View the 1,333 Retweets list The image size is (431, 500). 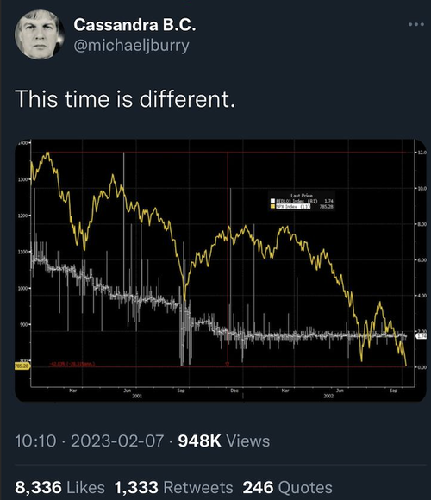pyautogui.click(x=174, y=487)
